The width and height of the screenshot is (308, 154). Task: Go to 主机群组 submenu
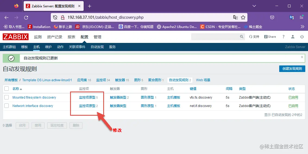pos(9,47)
